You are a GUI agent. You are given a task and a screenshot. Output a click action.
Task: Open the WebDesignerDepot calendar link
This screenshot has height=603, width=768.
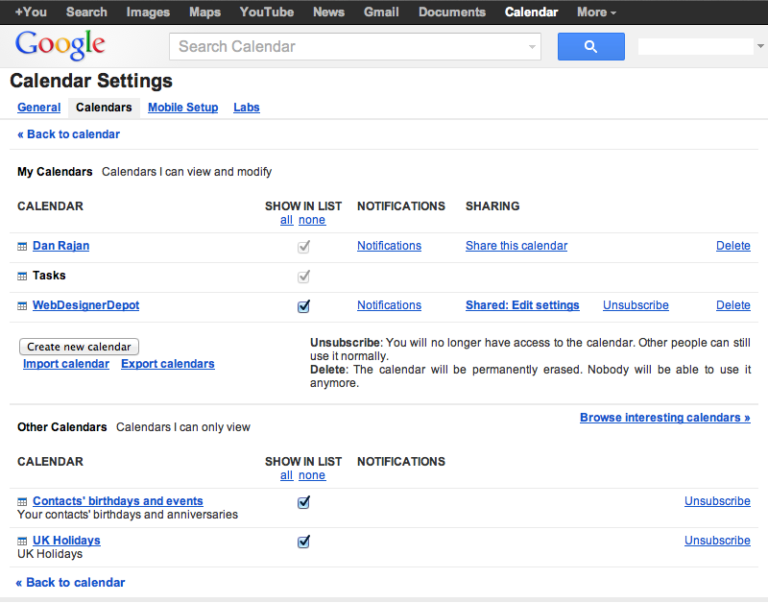click(x=85, y=305)
